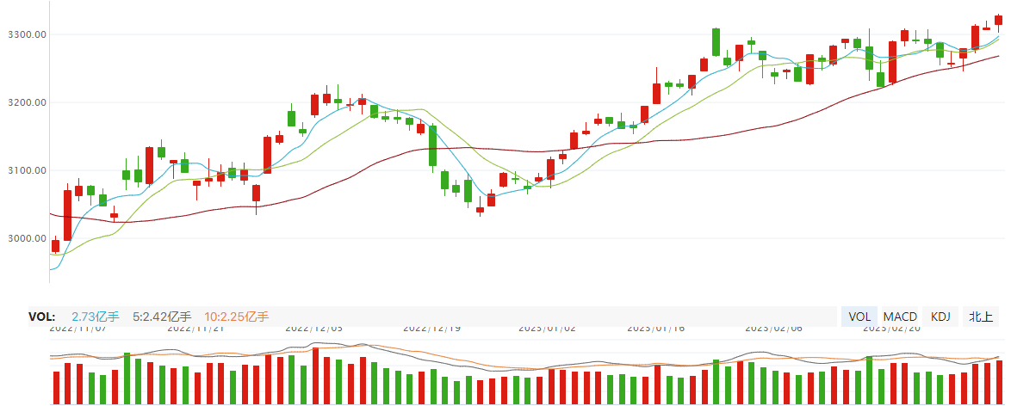Click the 2022/11/07 date label

tap(78, 328)
